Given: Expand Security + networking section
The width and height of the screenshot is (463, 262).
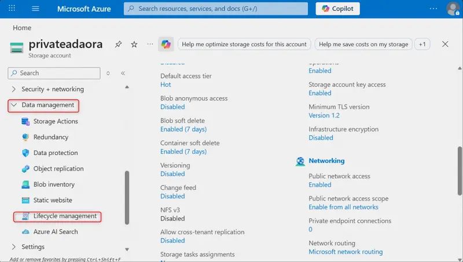Looking at the screenshot, I should (52, 89).
